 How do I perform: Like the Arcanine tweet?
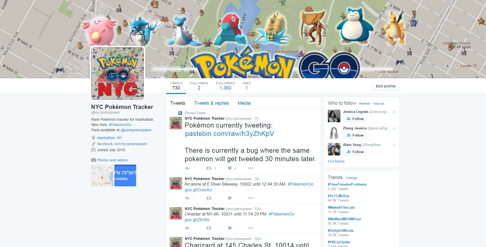pyautogui.click(x=230, y=198)
